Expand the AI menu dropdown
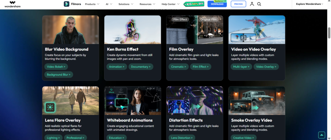331x140 pixels. point(109,4)
